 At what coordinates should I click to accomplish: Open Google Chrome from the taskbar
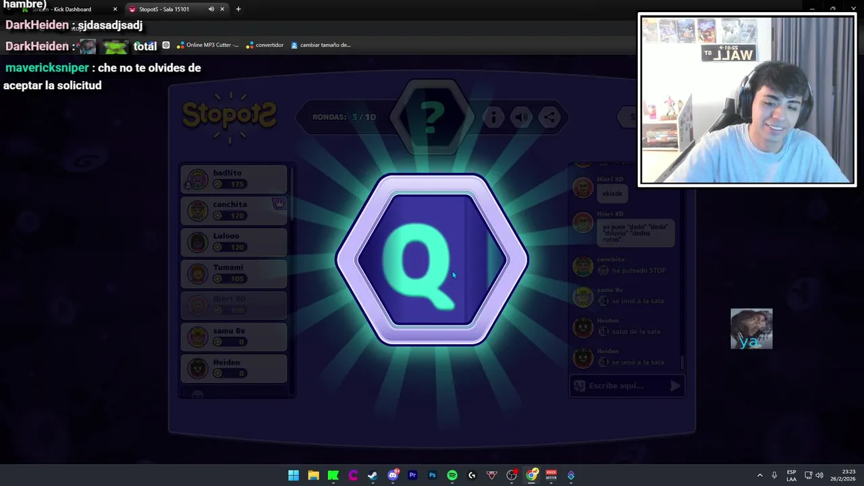(x=531, y=475)
